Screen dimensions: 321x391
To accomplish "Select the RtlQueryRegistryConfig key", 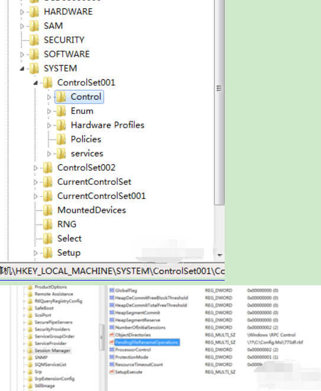I will (x=58, y=301).
